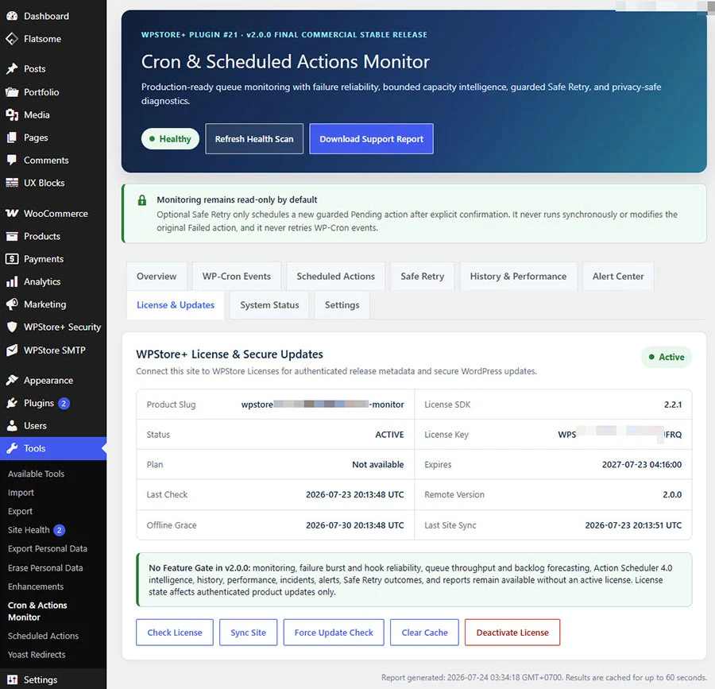Click the Clear Cache button

coord(424,633)
